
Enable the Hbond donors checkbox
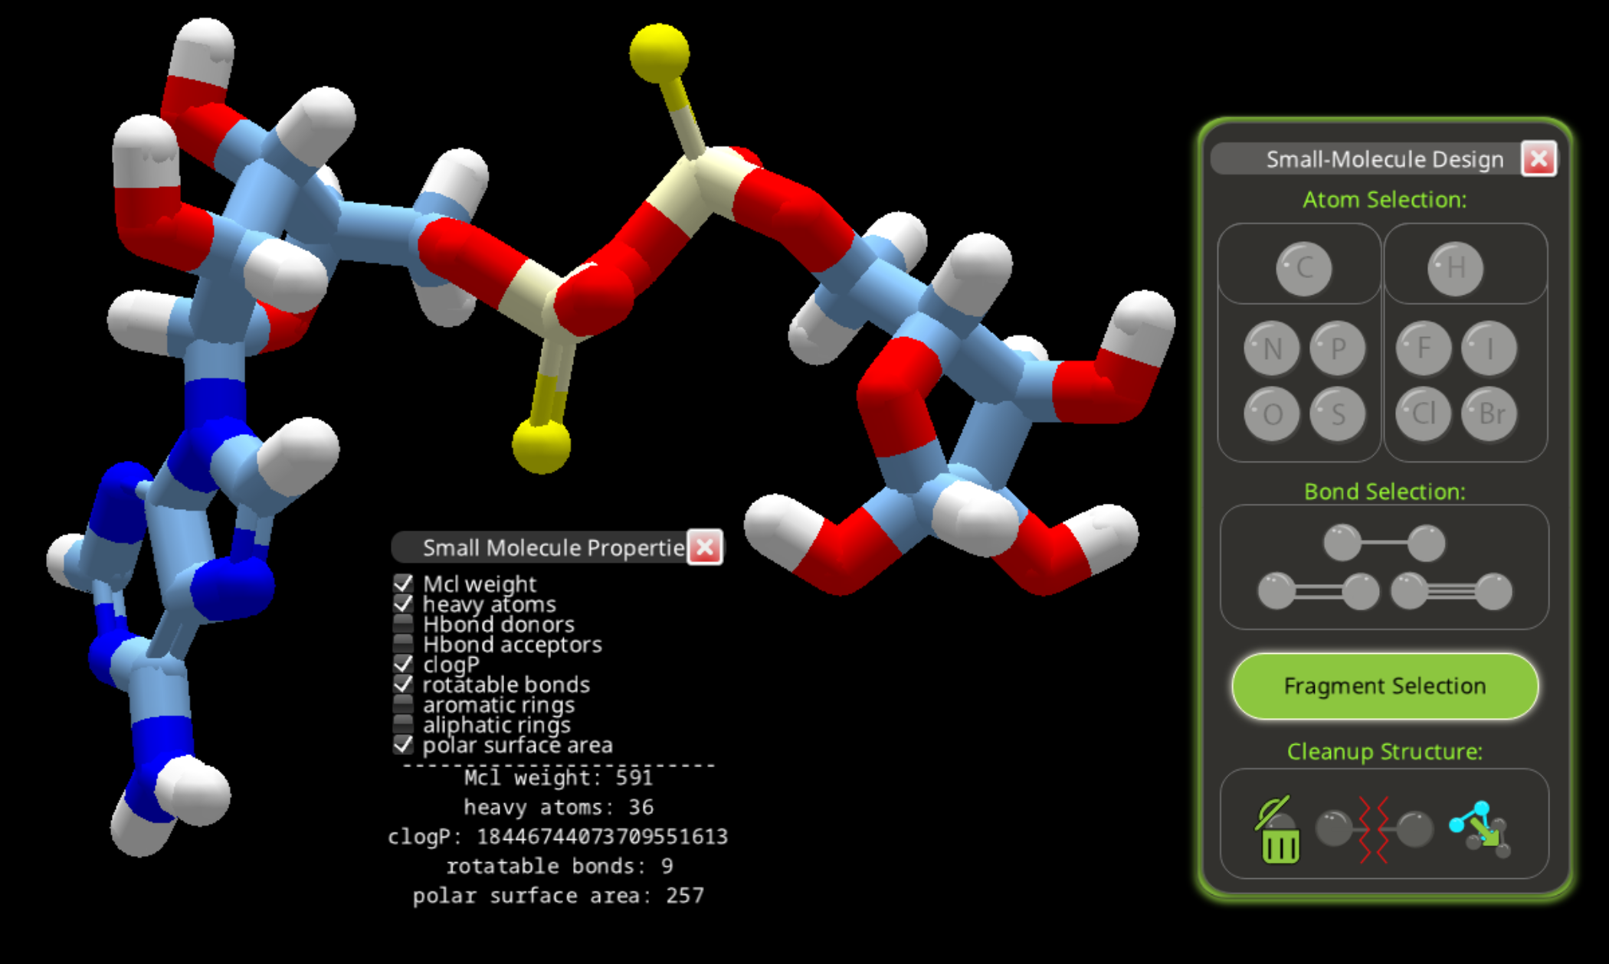click(403, 624)
